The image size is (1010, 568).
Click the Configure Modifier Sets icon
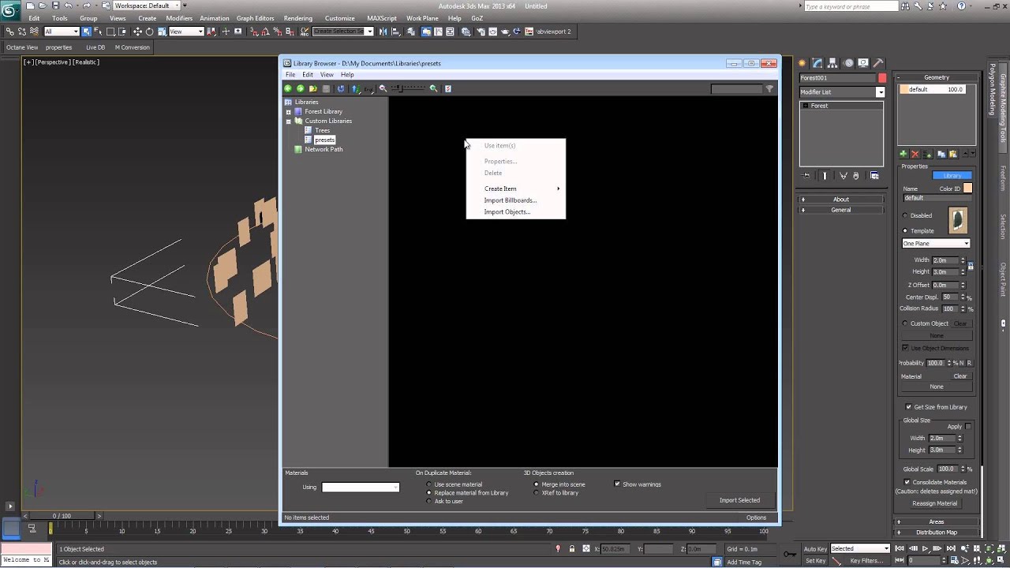pyautogui.click(x=874, y=176)
